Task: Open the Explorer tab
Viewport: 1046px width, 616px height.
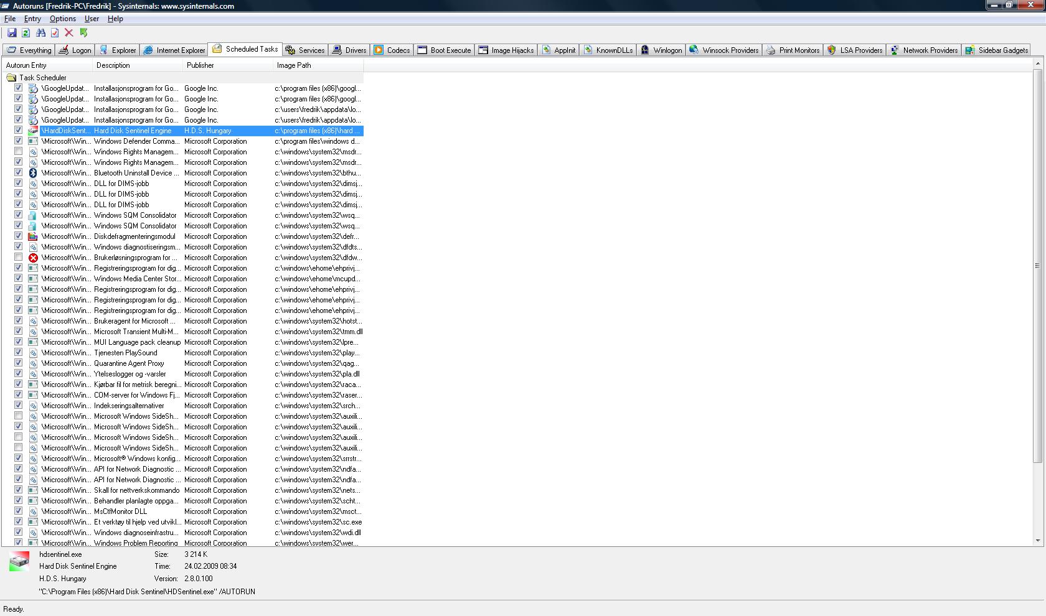Action: pos(118,50)
